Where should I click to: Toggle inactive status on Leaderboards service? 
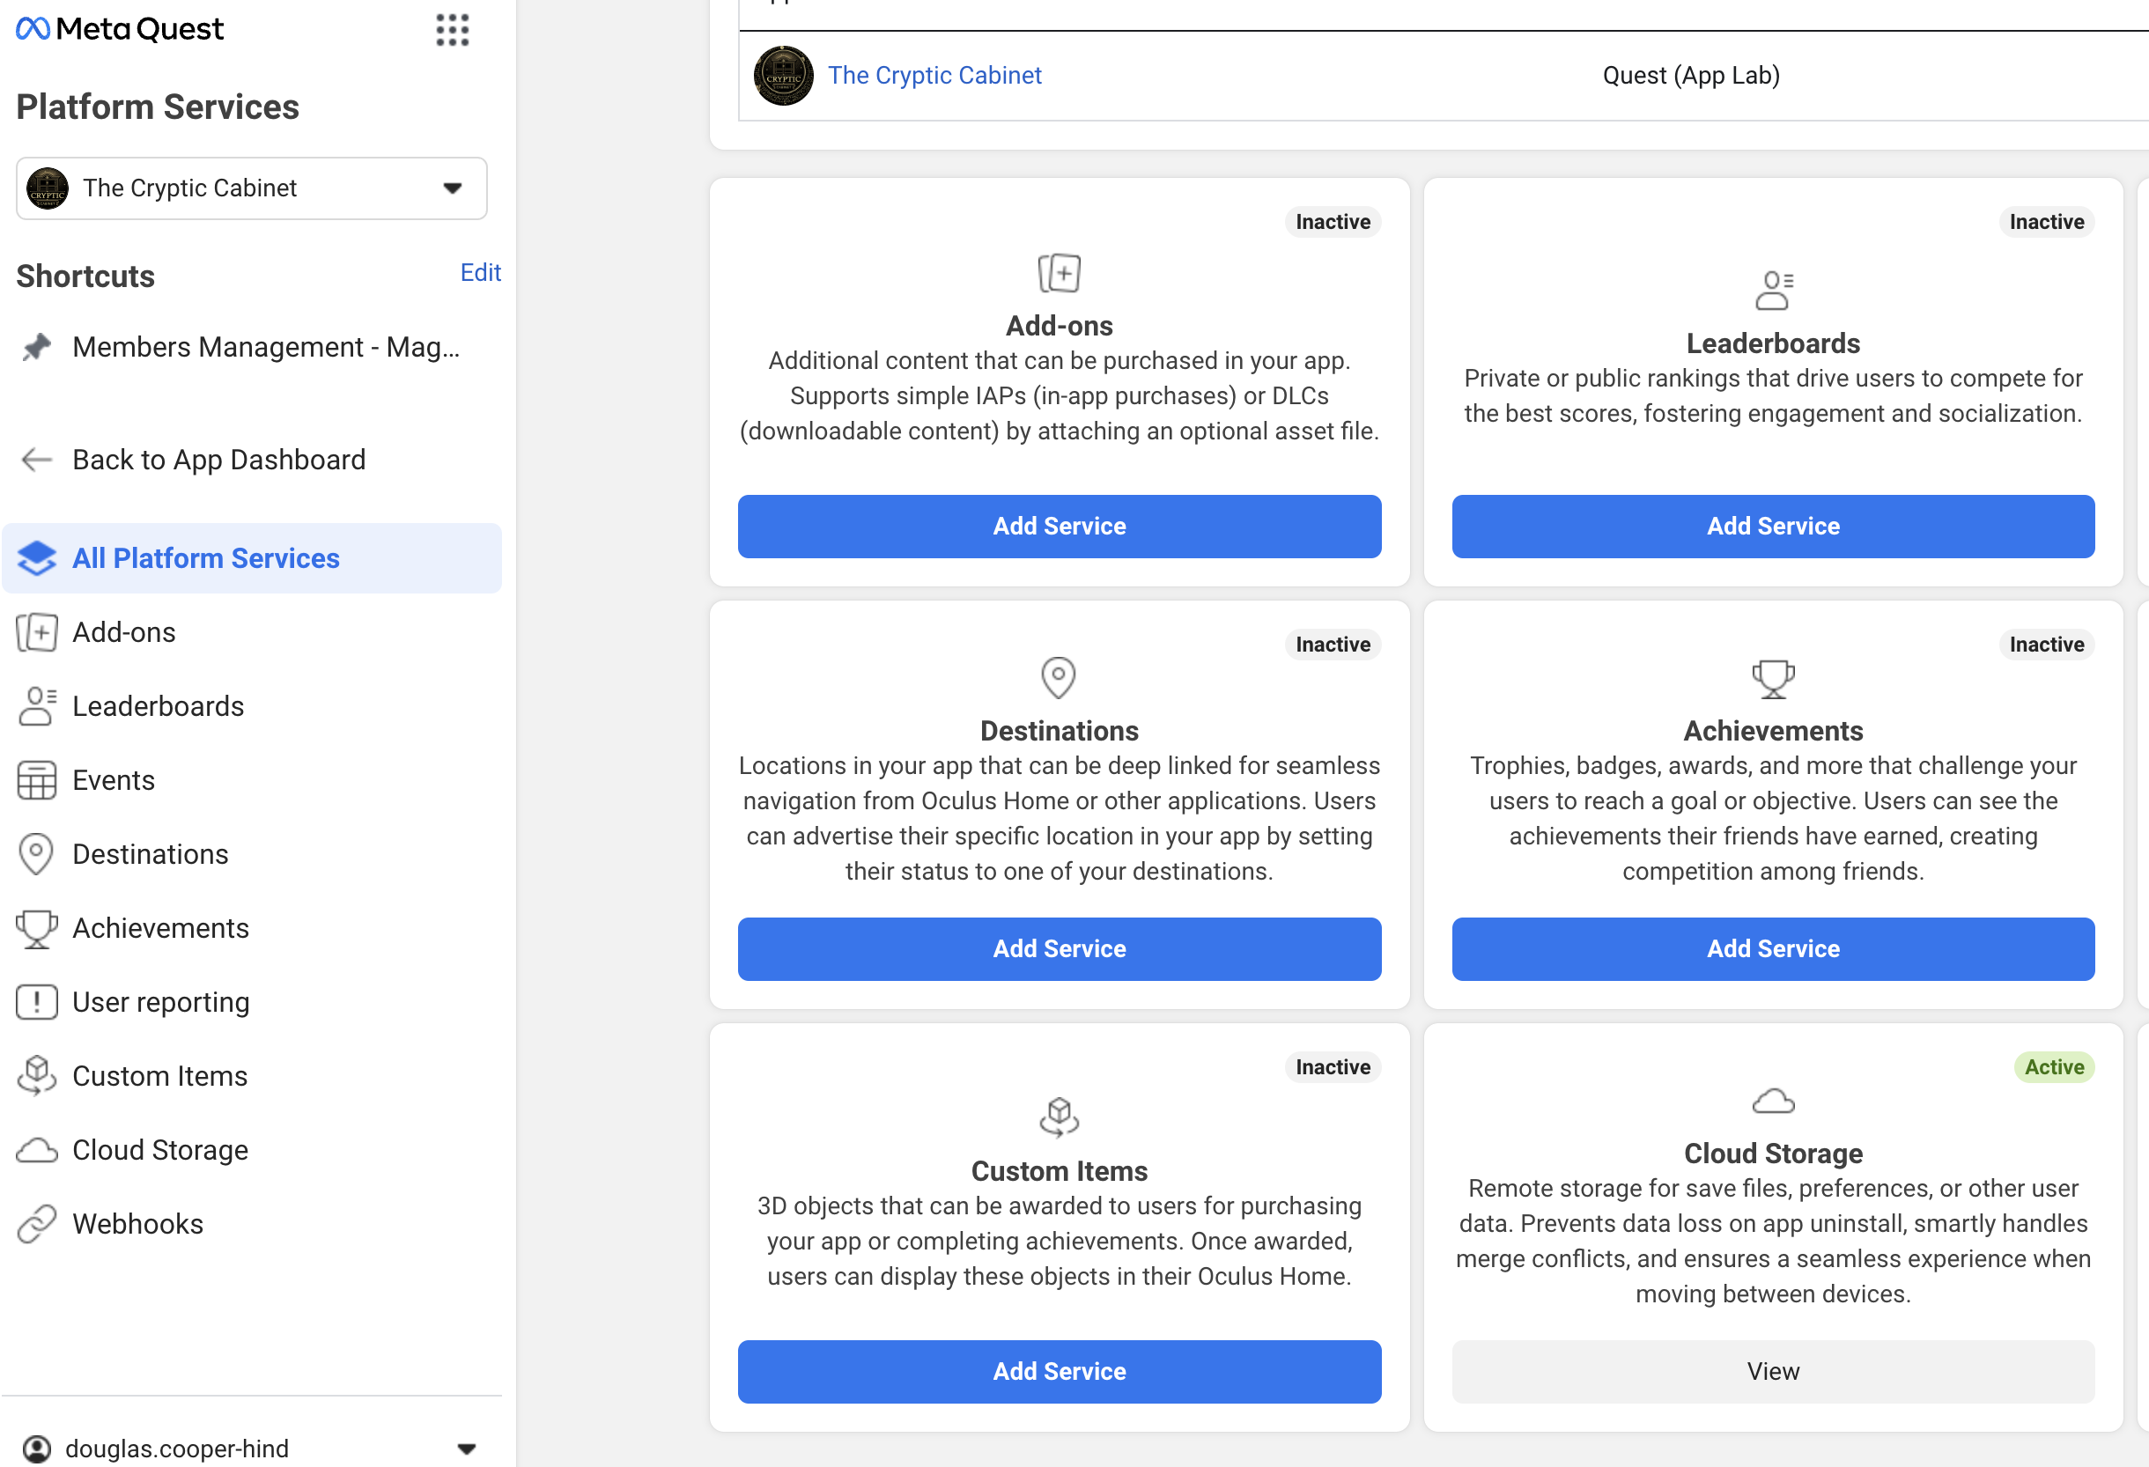point(2044,220)
